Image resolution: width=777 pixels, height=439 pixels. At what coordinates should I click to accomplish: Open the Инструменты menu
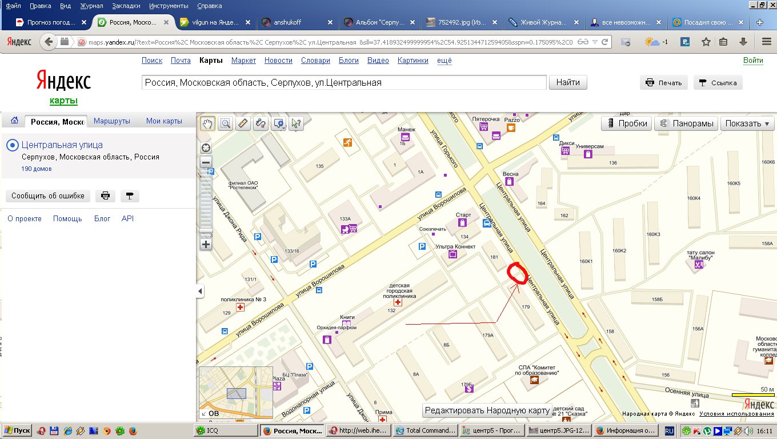pos(169,6)
